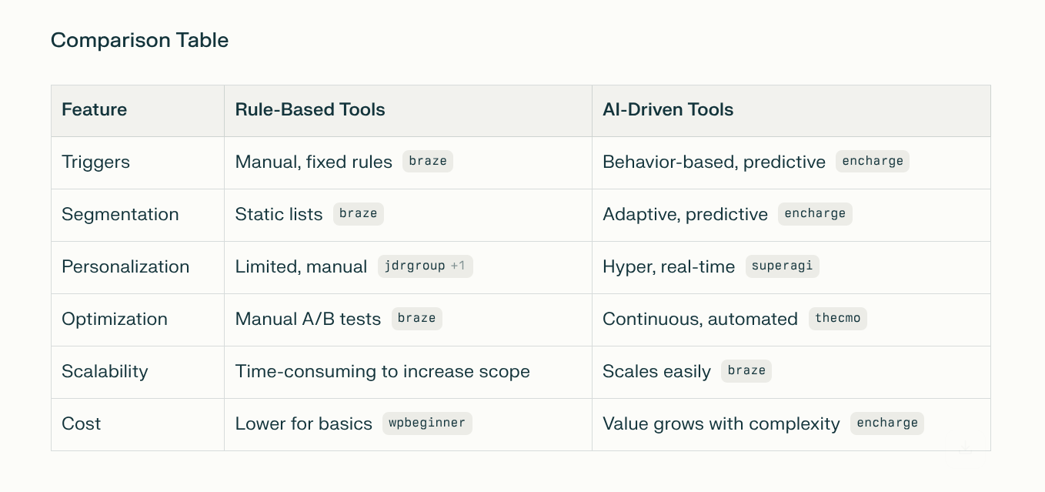Click the text Scales easily
The height and width of the screenshot is (492, 1045).
pyautogui.click(x=656, y=371)
